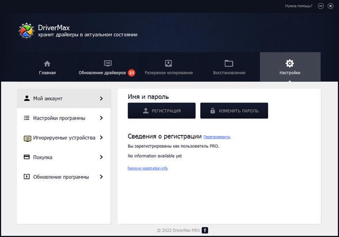The width and height of the screenshot is (339, 237).
Task: Click the red 23 updates badge
Action: click(131, 73)
